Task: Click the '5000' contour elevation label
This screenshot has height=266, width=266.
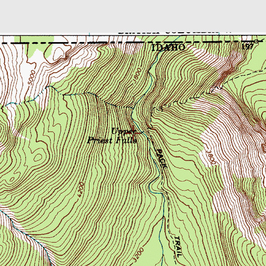Action: (32, 78)
